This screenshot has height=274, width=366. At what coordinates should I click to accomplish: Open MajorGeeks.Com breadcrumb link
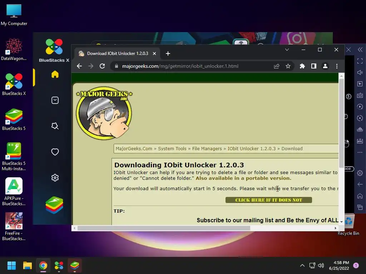[134, 149]
